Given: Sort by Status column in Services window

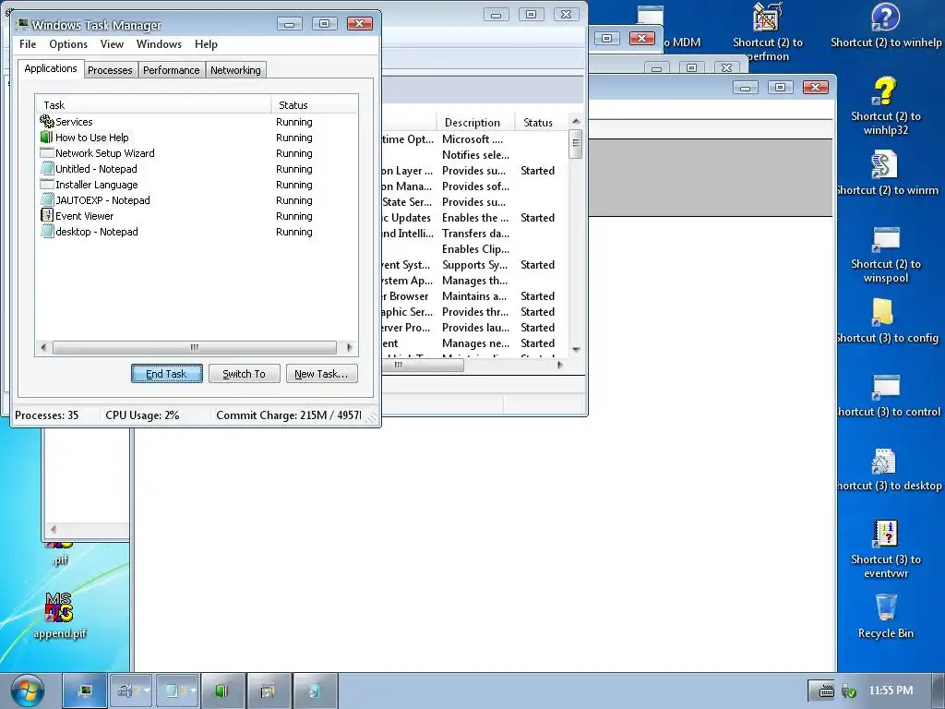Looking at the screenshot, I should point(541,123).
